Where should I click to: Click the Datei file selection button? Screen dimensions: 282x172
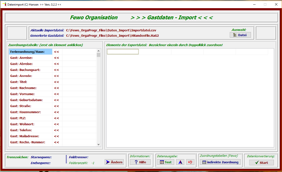[x=240, y=35]
